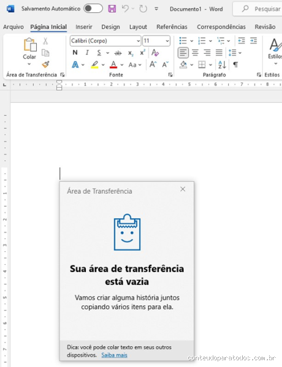
Task: Increase font size with A up
Action: tap(153, 64)
